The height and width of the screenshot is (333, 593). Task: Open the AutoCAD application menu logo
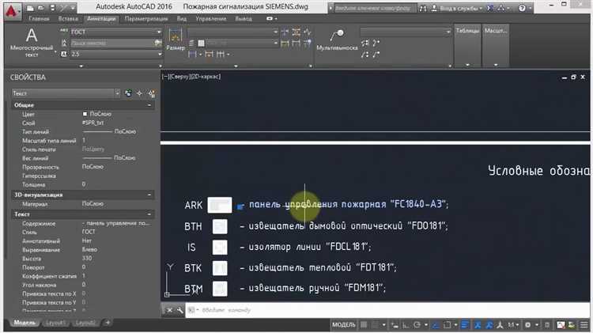(x=12, y=11)
